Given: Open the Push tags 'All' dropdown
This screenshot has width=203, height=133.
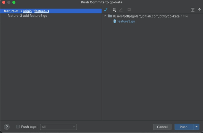Looking at the screenshot, I should coord(58,127).
